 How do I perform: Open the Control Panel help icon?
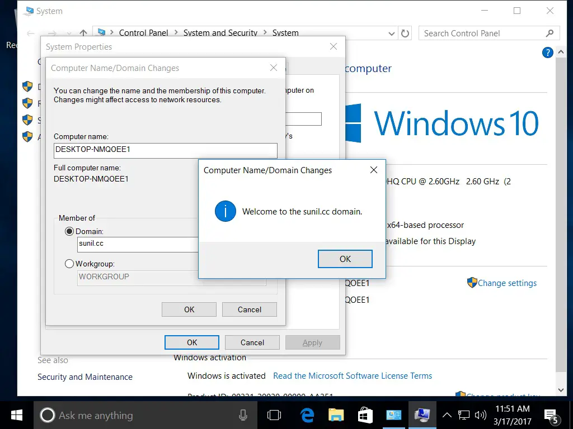click(548, 53)
